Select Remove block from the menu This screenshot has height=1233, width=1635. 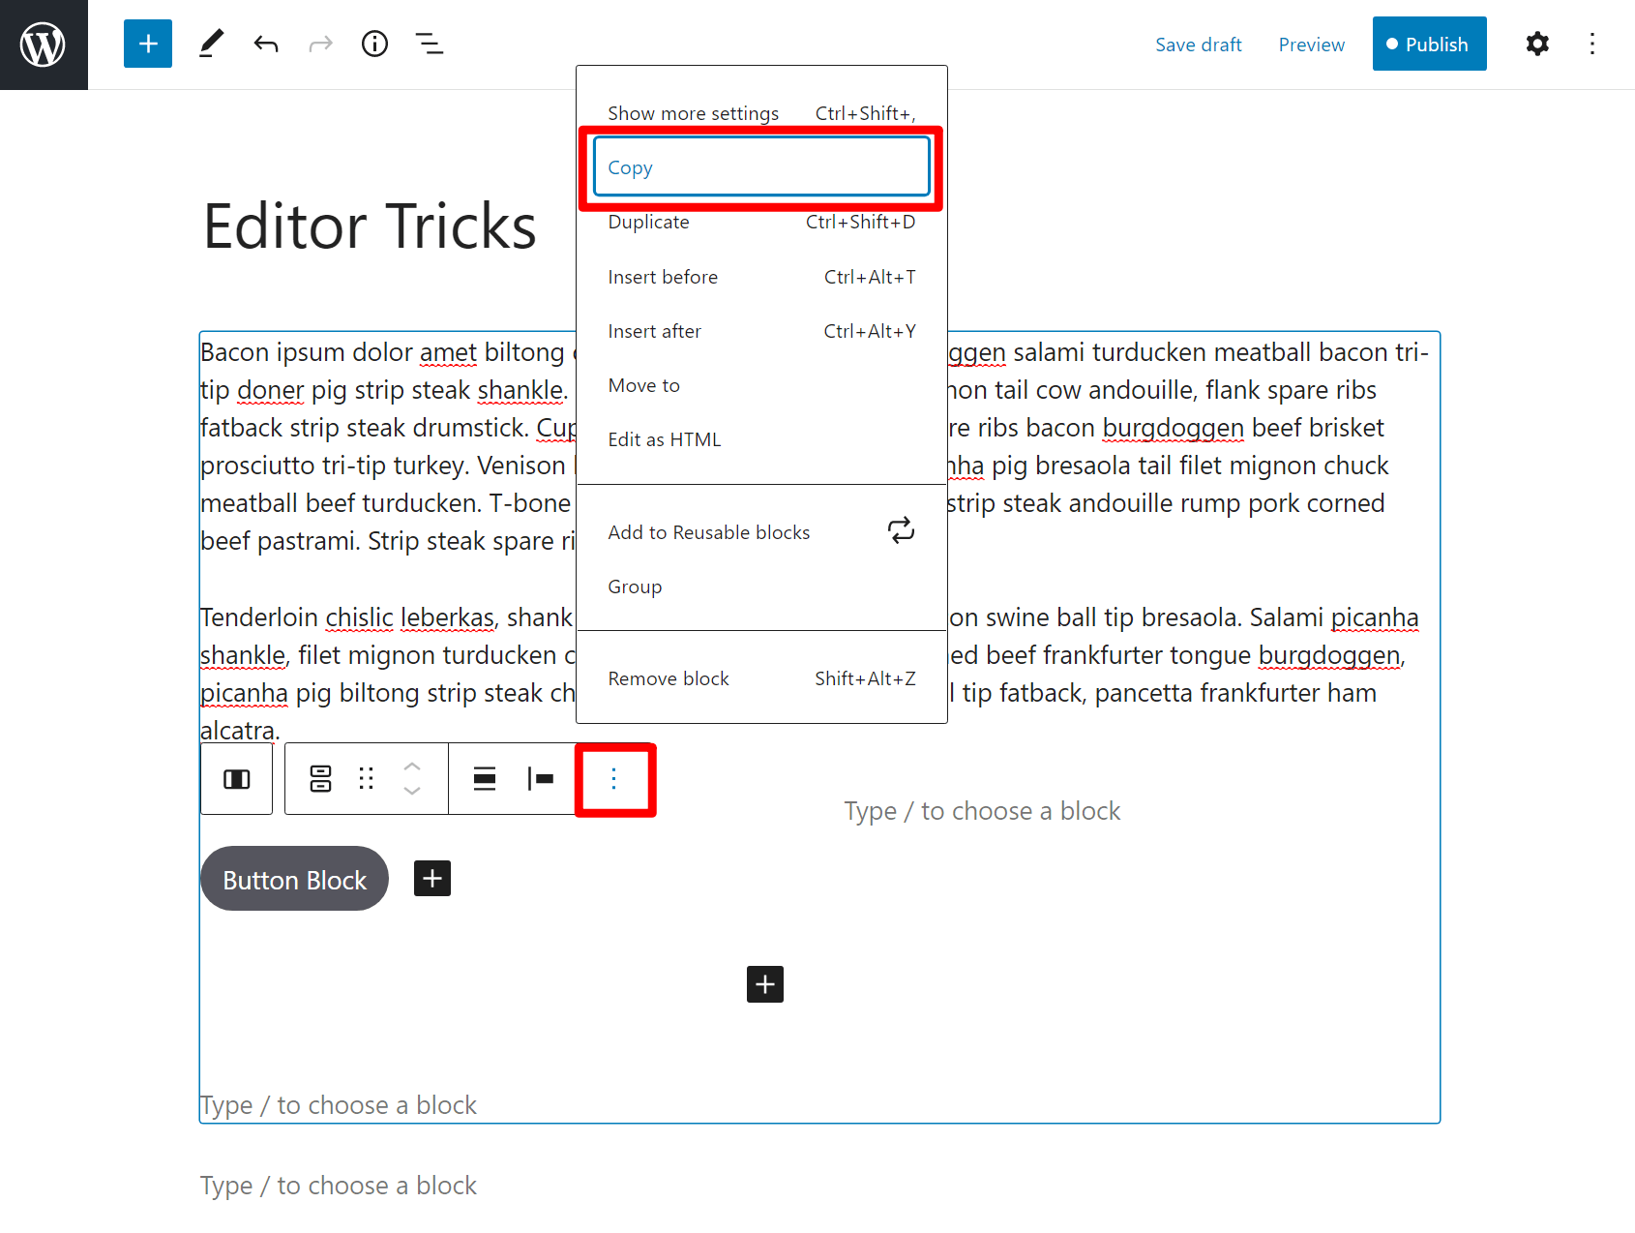[668, 677]
